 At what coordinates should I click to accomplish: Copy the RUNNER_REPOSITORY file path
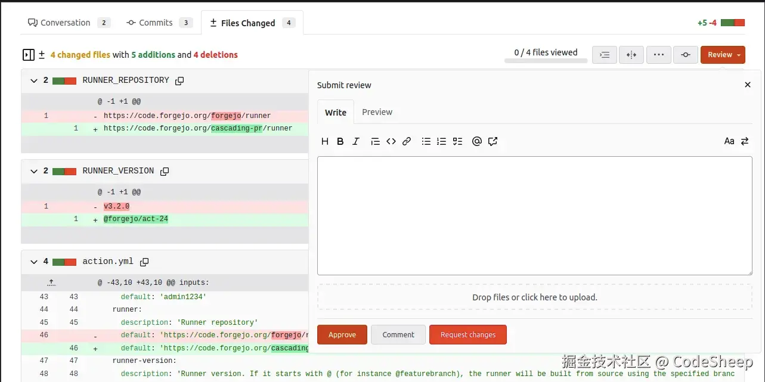click(179, 80)
